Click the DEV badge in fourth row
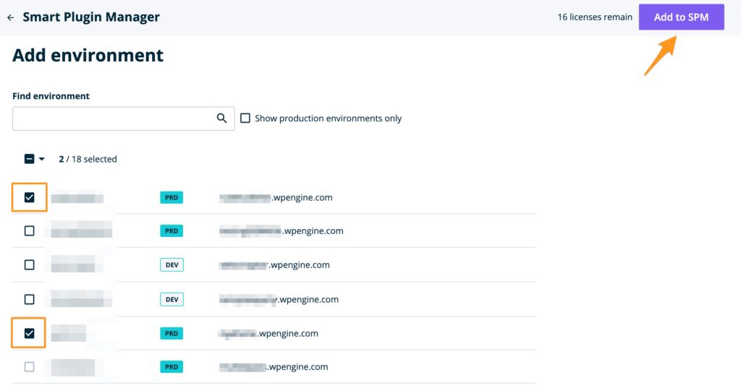 coord(172,299)
